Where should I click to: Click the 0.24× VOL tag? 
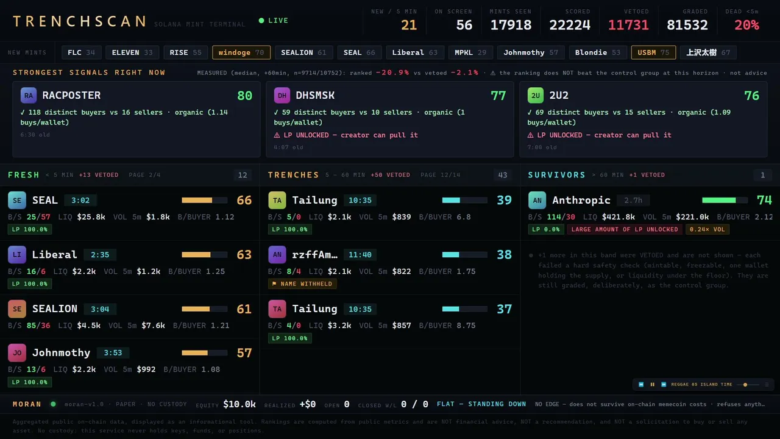coord(707,229)
